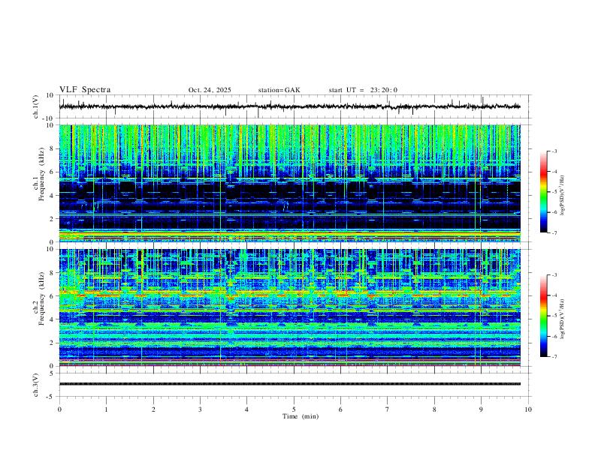Click inside the ch.2 spectrogram panel

pos(289,307)
